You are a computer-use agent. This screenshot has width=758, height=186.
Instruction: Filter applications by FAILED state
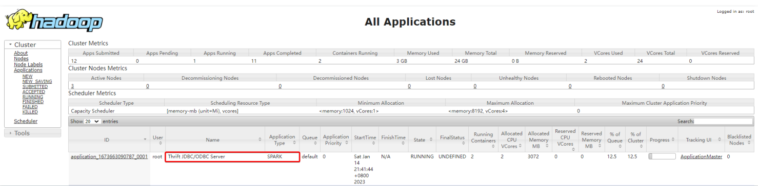click(x=30, y=107)
